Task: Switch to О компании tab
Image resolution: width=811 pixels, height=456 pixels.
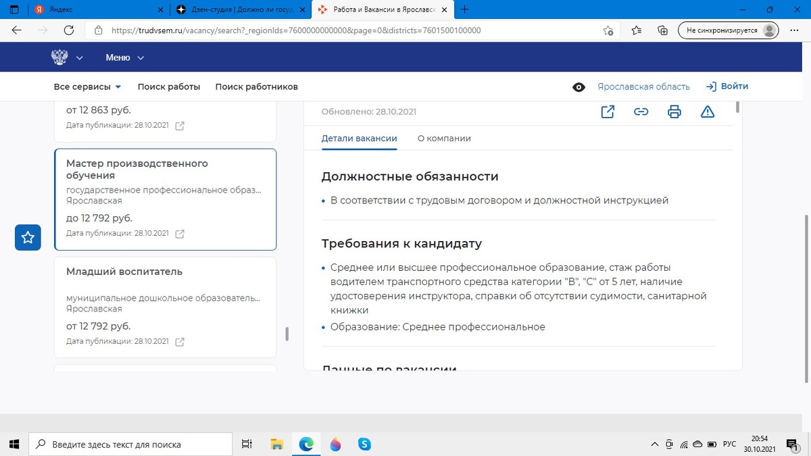Action: click(444, 138)
